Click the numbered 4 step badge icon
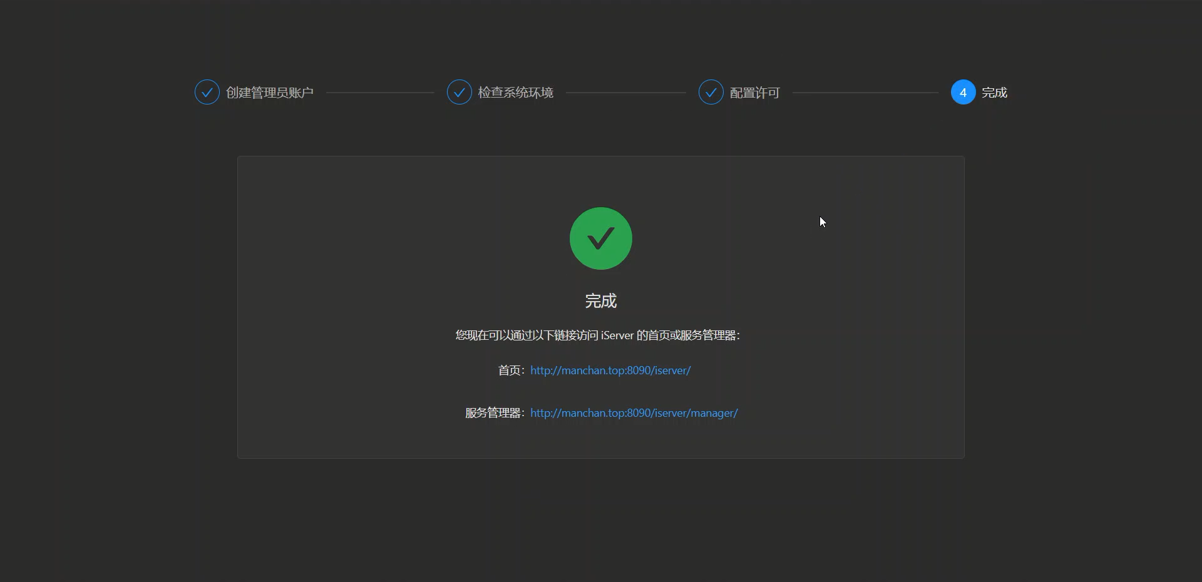The image size is (1202, 582). pos(962,92)
